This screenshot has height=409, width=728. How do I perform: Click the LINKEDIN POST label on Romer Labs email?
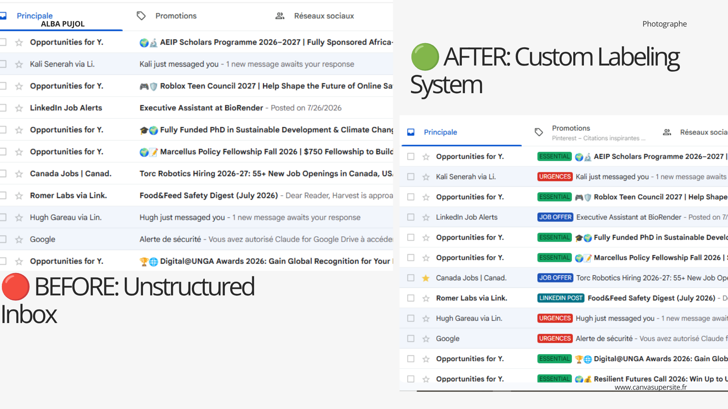tap(561, 298)
